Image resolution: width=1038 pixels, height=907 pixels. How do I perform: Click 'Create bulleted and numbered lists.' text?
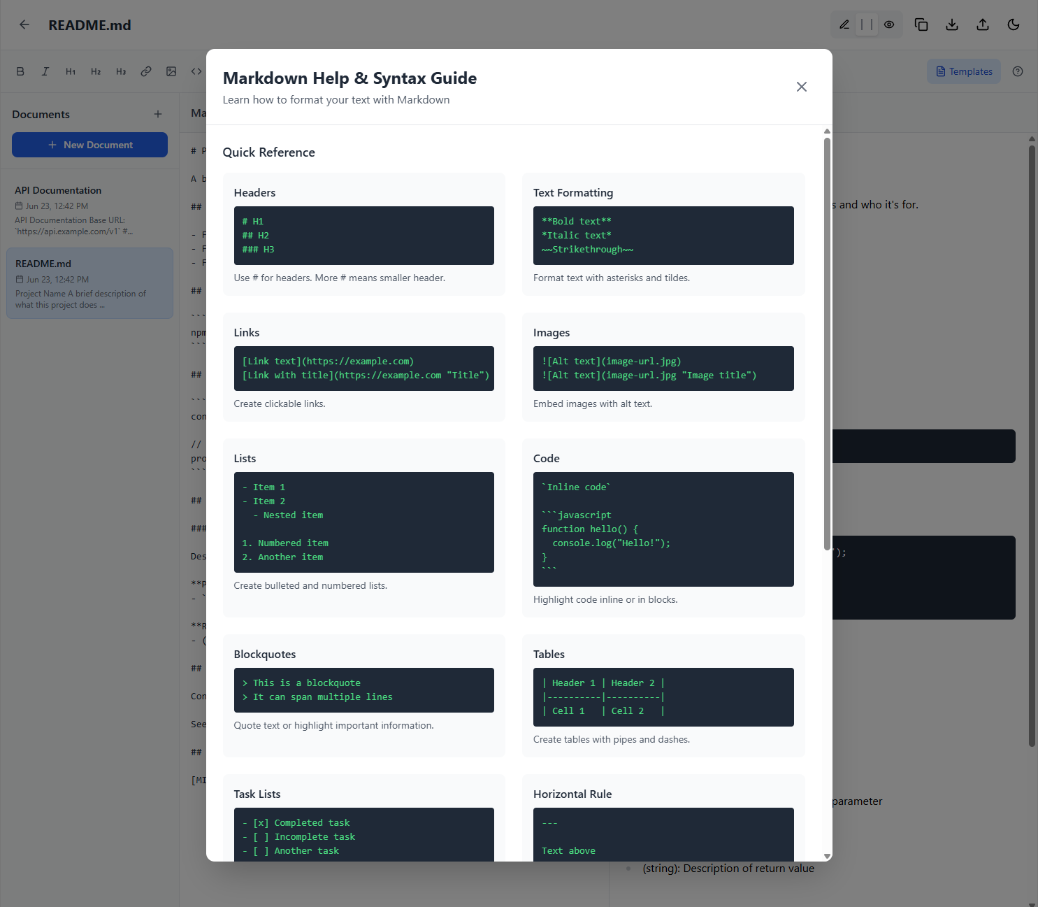coord(310,585)
